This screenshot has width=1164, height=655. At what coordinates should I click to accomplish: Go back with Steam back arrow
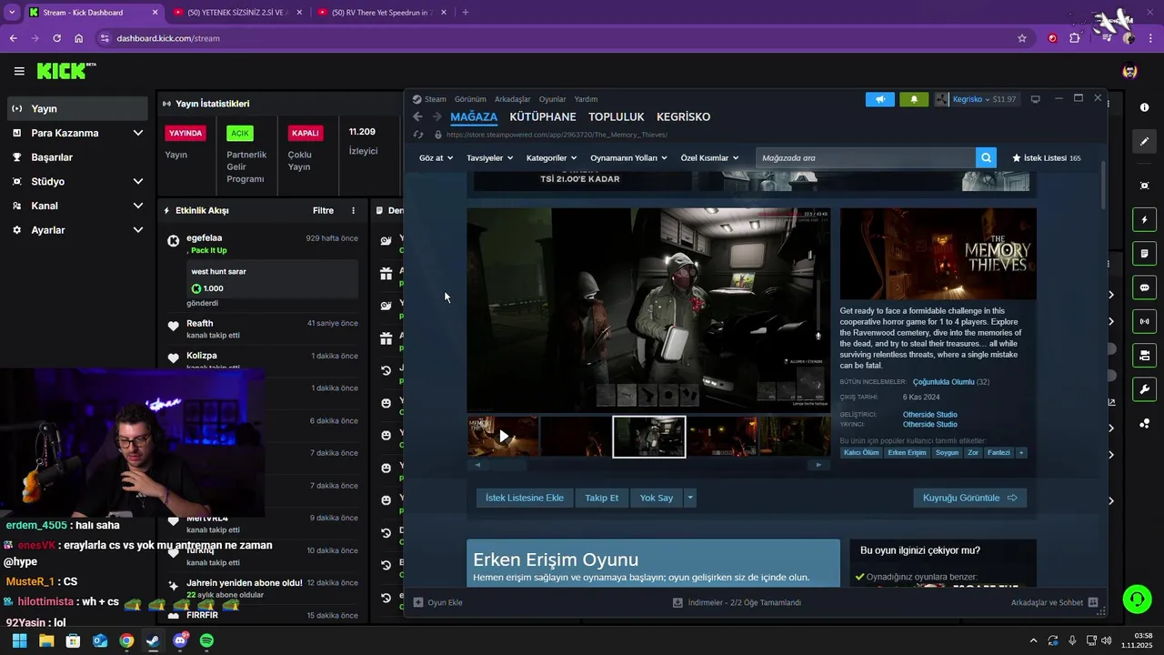418,116
